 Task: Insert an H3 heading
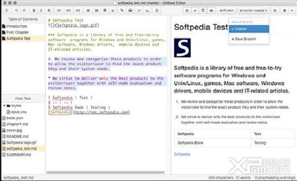78,10
